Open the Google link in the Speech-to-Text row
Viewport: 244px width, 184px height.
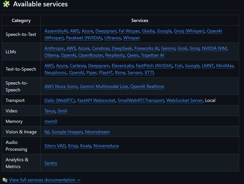[164, 31]
